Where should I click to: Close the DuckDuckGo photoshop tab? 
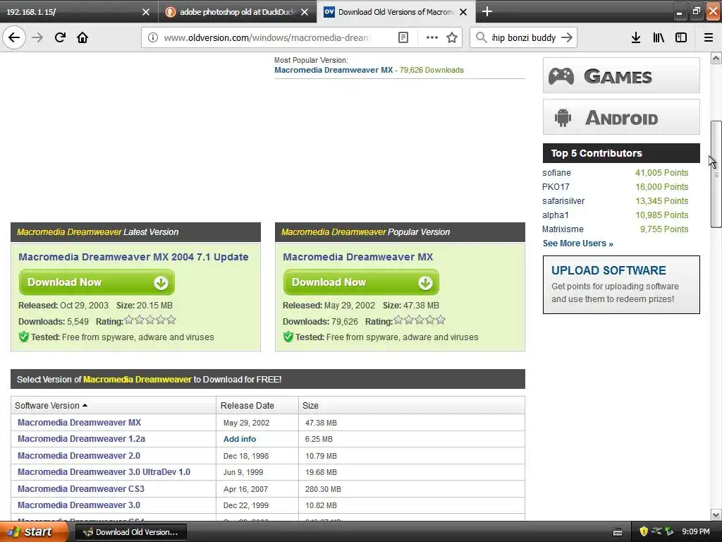pyautogui.click(x=305, y=12)
